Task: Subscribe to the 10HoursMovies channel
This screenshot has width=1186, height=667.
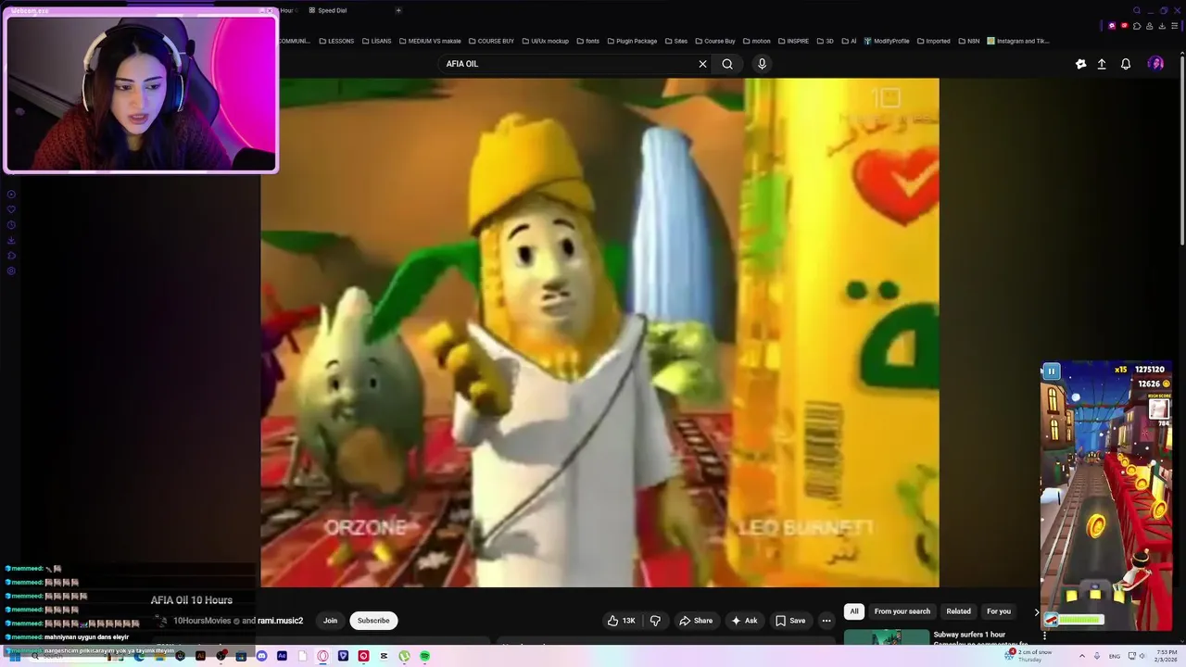Action: 373,621
